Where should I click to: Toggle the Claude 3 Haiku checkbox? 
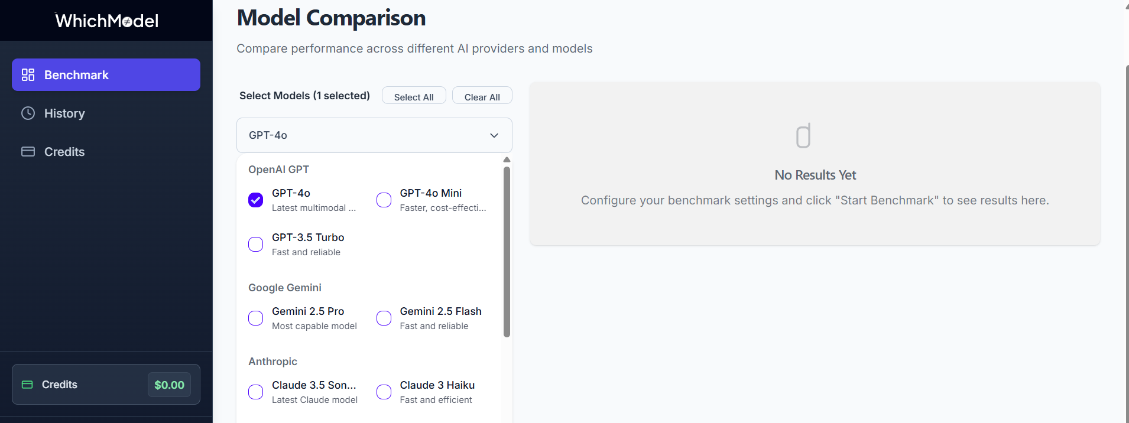384,392
